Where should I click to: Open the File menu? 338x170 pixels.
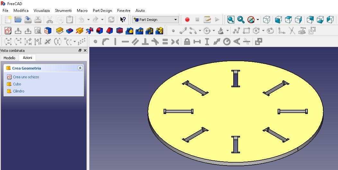click(x=5, y=11)
